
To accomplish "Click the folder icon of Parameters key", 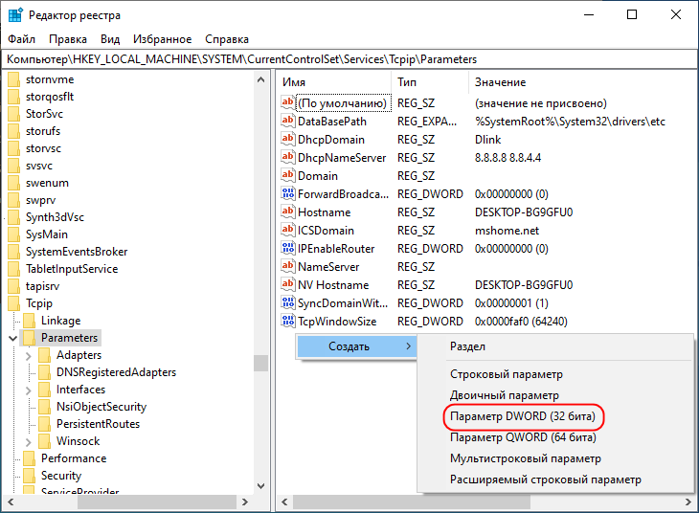I will click(x=30, y=338).
